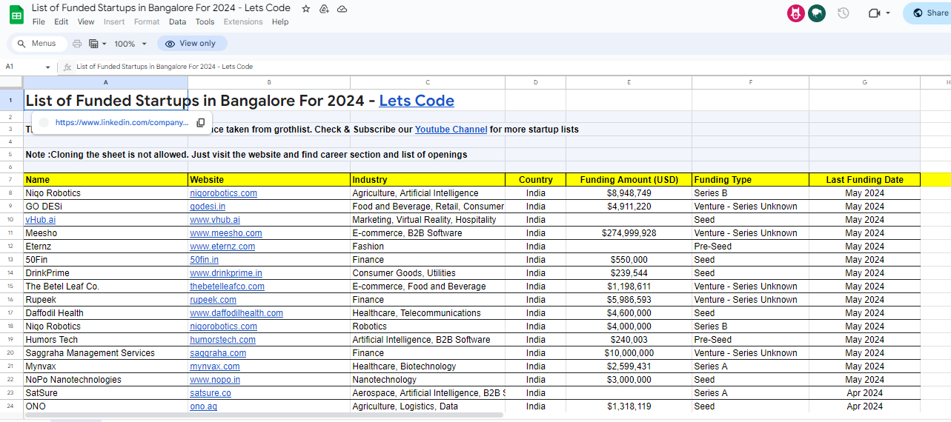Expand the camera call options arrow

(x=887, y=13)
